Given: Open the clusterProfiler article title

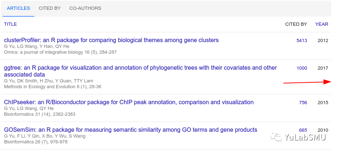Looking at the screenshot, I should [111, 40].
